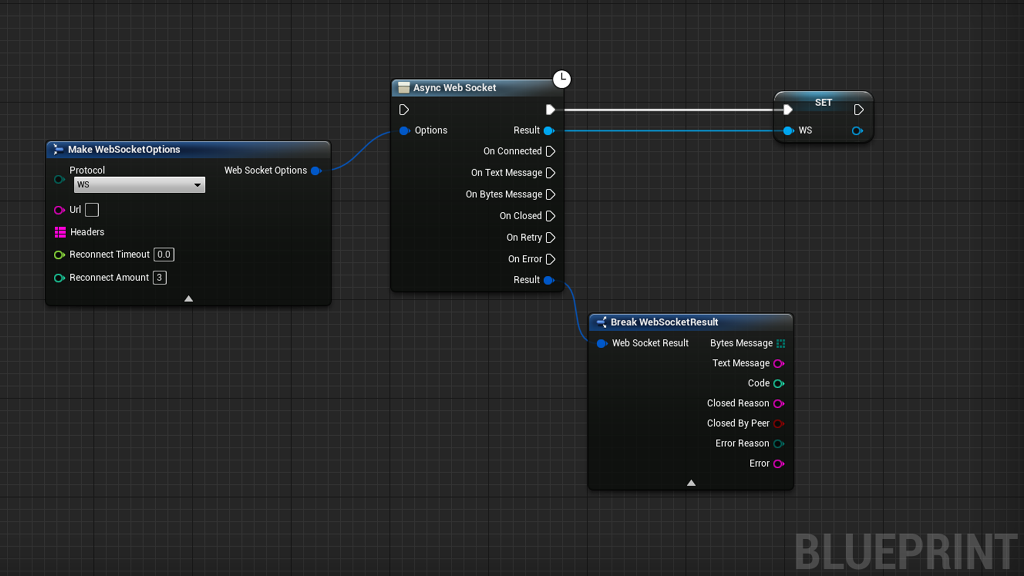
Task: Click the On Error execution pin
Action: [550, 259]
